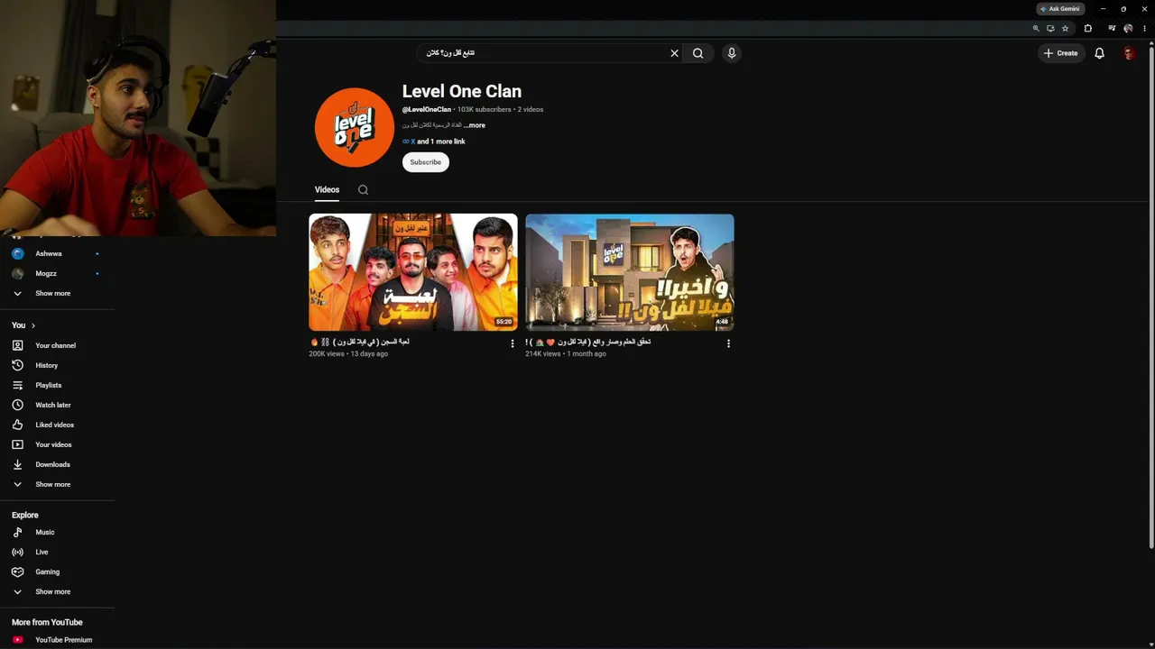Open options menu for the 214K views video
Screen dimensions: 1155x649
point(728,343)
